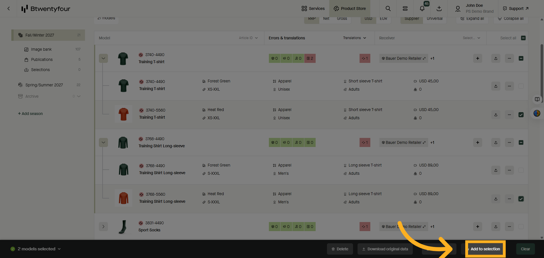Screen dimensions: 544x258
Task: Open Support in a new window
Action: (515, 8)
